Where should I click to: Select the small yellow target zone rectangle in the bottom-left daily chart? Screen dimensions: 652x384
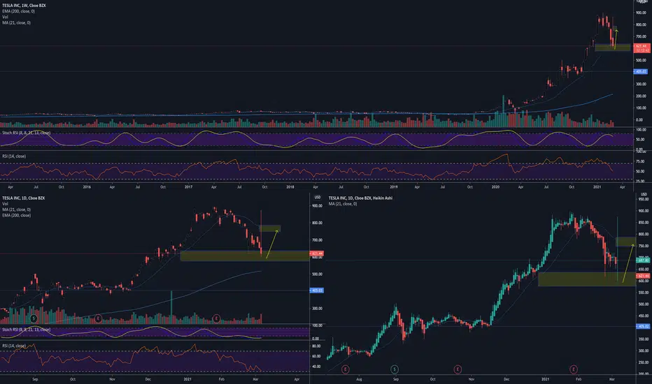pos(270,228)
